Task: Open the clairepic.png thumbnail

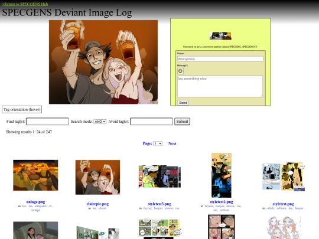Action: (97, 177)
